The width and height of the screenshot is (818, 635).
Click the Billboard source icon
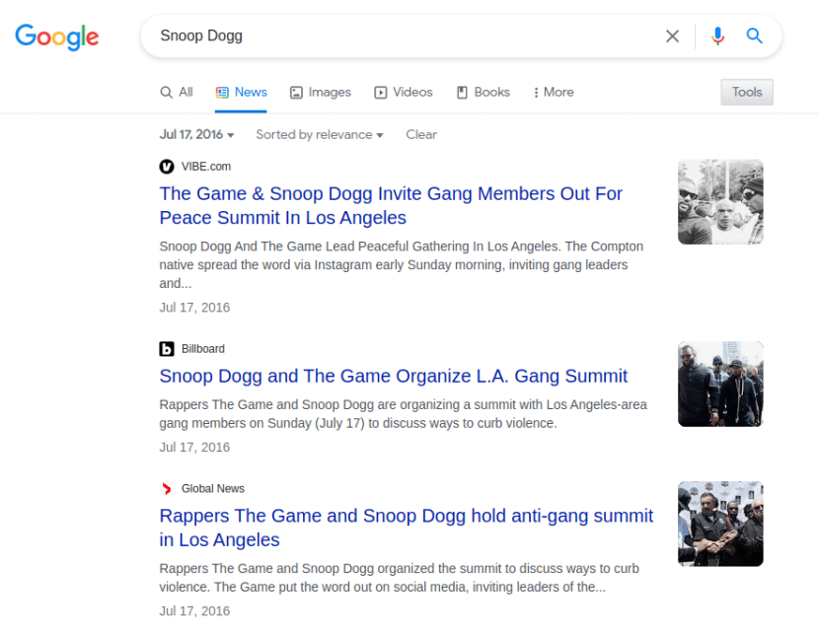[166, 348]
